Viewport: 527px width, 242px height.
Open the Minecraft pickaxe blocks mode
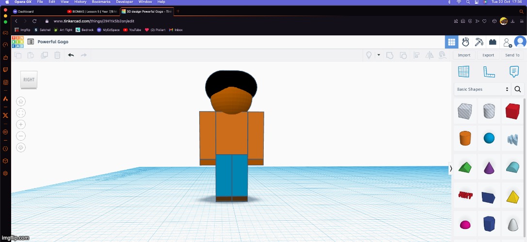479,42
